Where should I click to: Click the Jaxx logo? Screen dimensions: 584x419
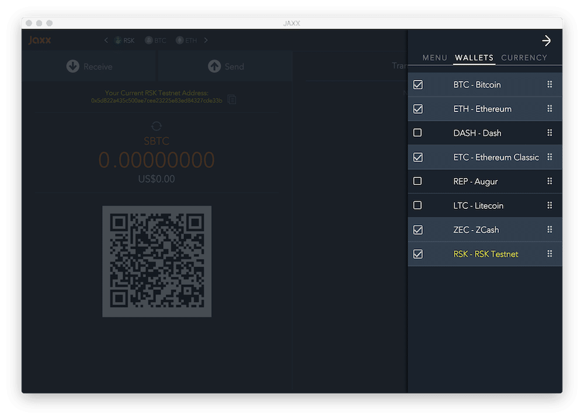click(40, 40)
